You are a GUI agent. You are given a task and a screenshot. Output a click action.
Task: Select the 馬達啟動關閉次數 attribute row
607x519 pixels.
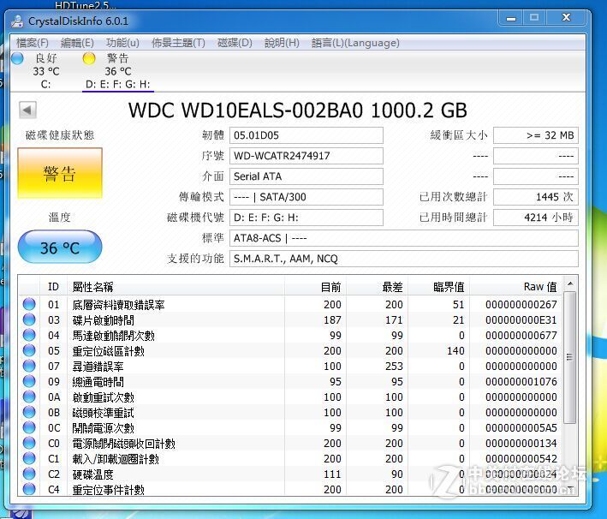290,336
